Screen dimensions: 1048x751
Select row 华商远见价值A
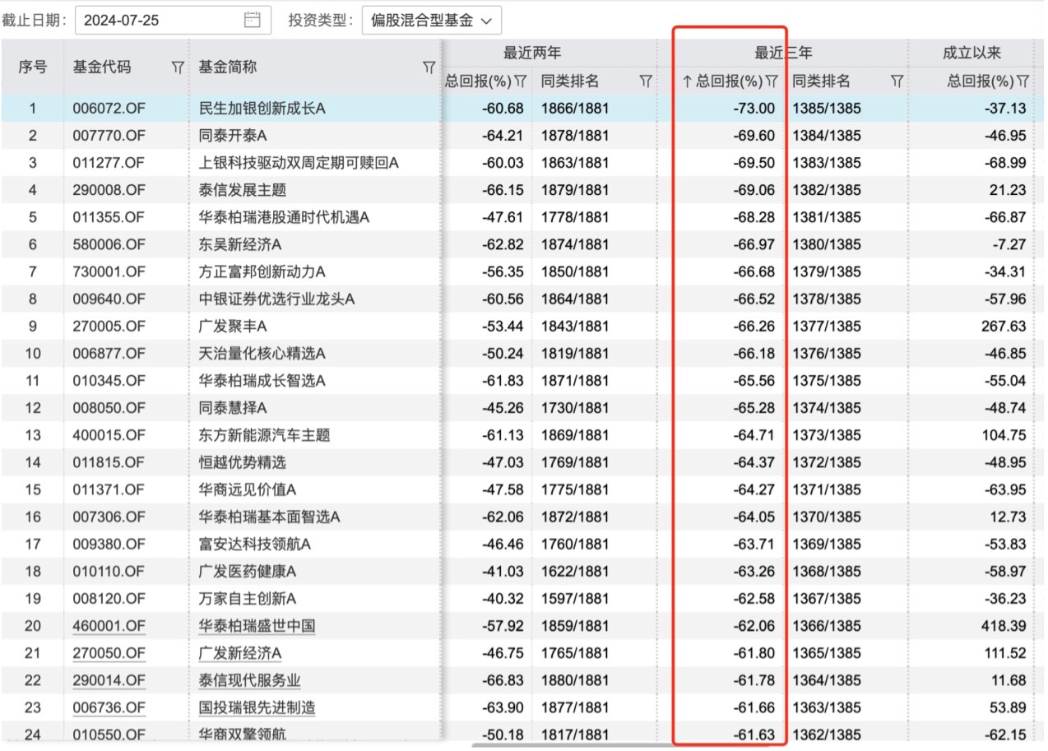[522, 489]
